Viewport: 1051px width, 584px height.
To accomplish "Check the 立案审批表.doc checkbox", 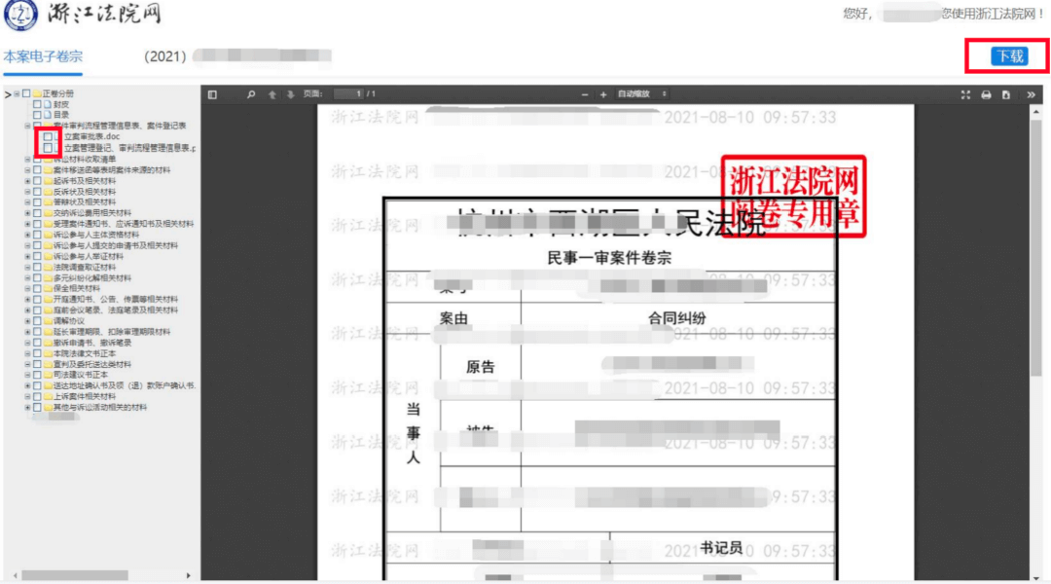I will point(49,136).
